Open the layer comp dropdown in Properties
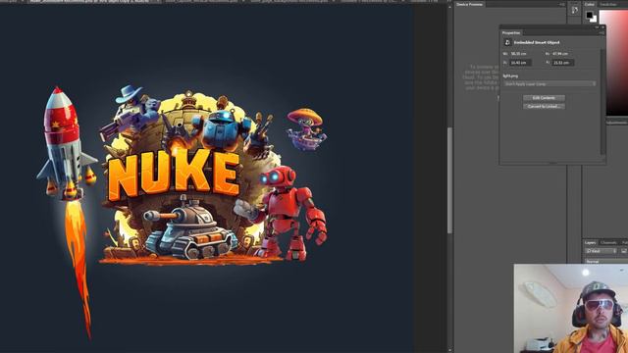Image resolution: width=628 pixels, height=353 pixels. tap(549, 84)
